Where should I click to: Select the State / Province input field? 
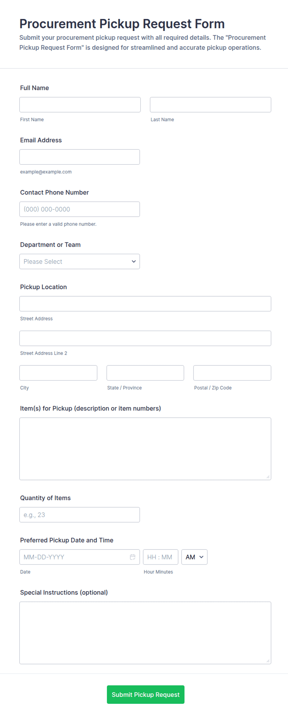(145, 373)
